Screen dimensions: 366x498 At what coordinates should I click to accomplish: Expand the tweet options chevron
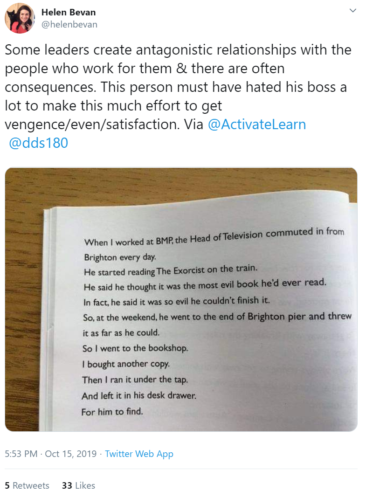tap(352, 10)
